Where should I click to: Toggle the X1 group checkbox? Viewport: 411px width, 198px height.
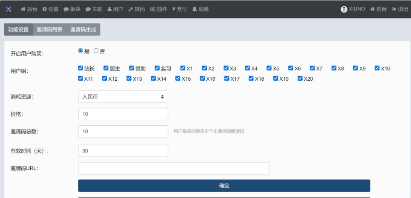tap(183, 68)
